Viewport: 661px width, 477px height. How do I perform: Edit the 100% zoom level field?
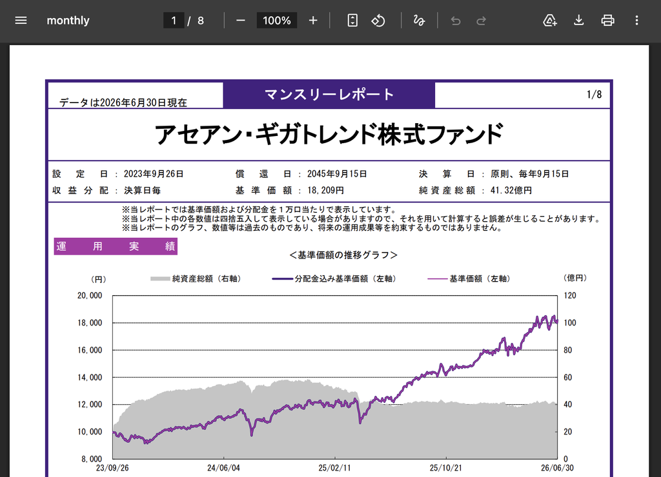(x=276, y=20)
